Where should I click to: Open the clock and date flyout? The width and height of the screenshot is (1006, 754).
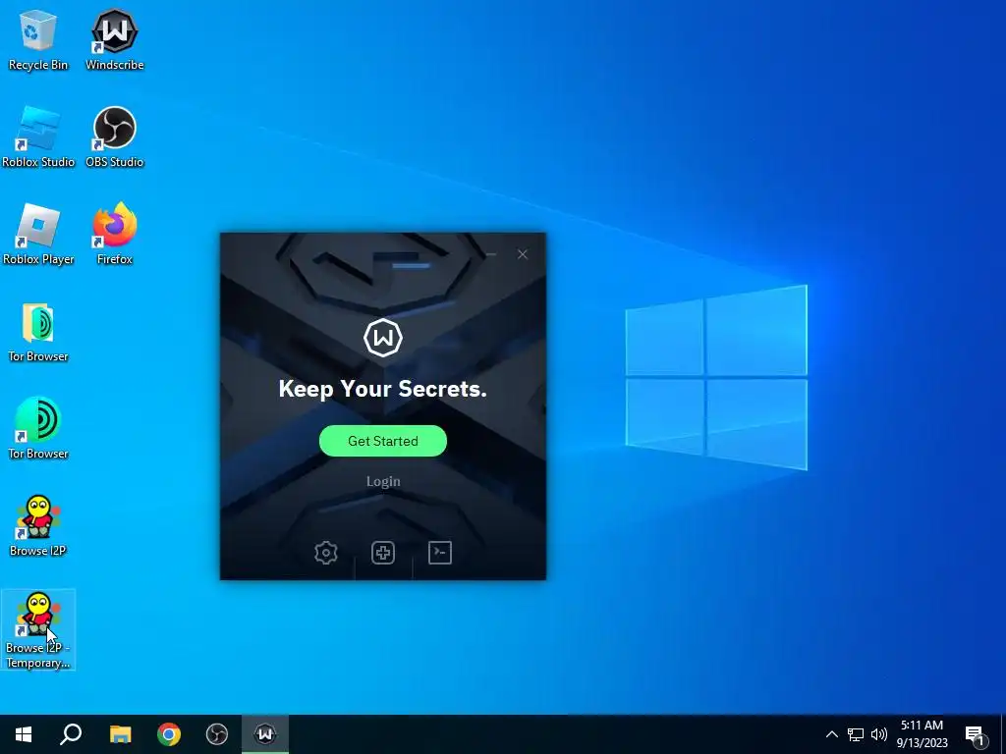922,734
